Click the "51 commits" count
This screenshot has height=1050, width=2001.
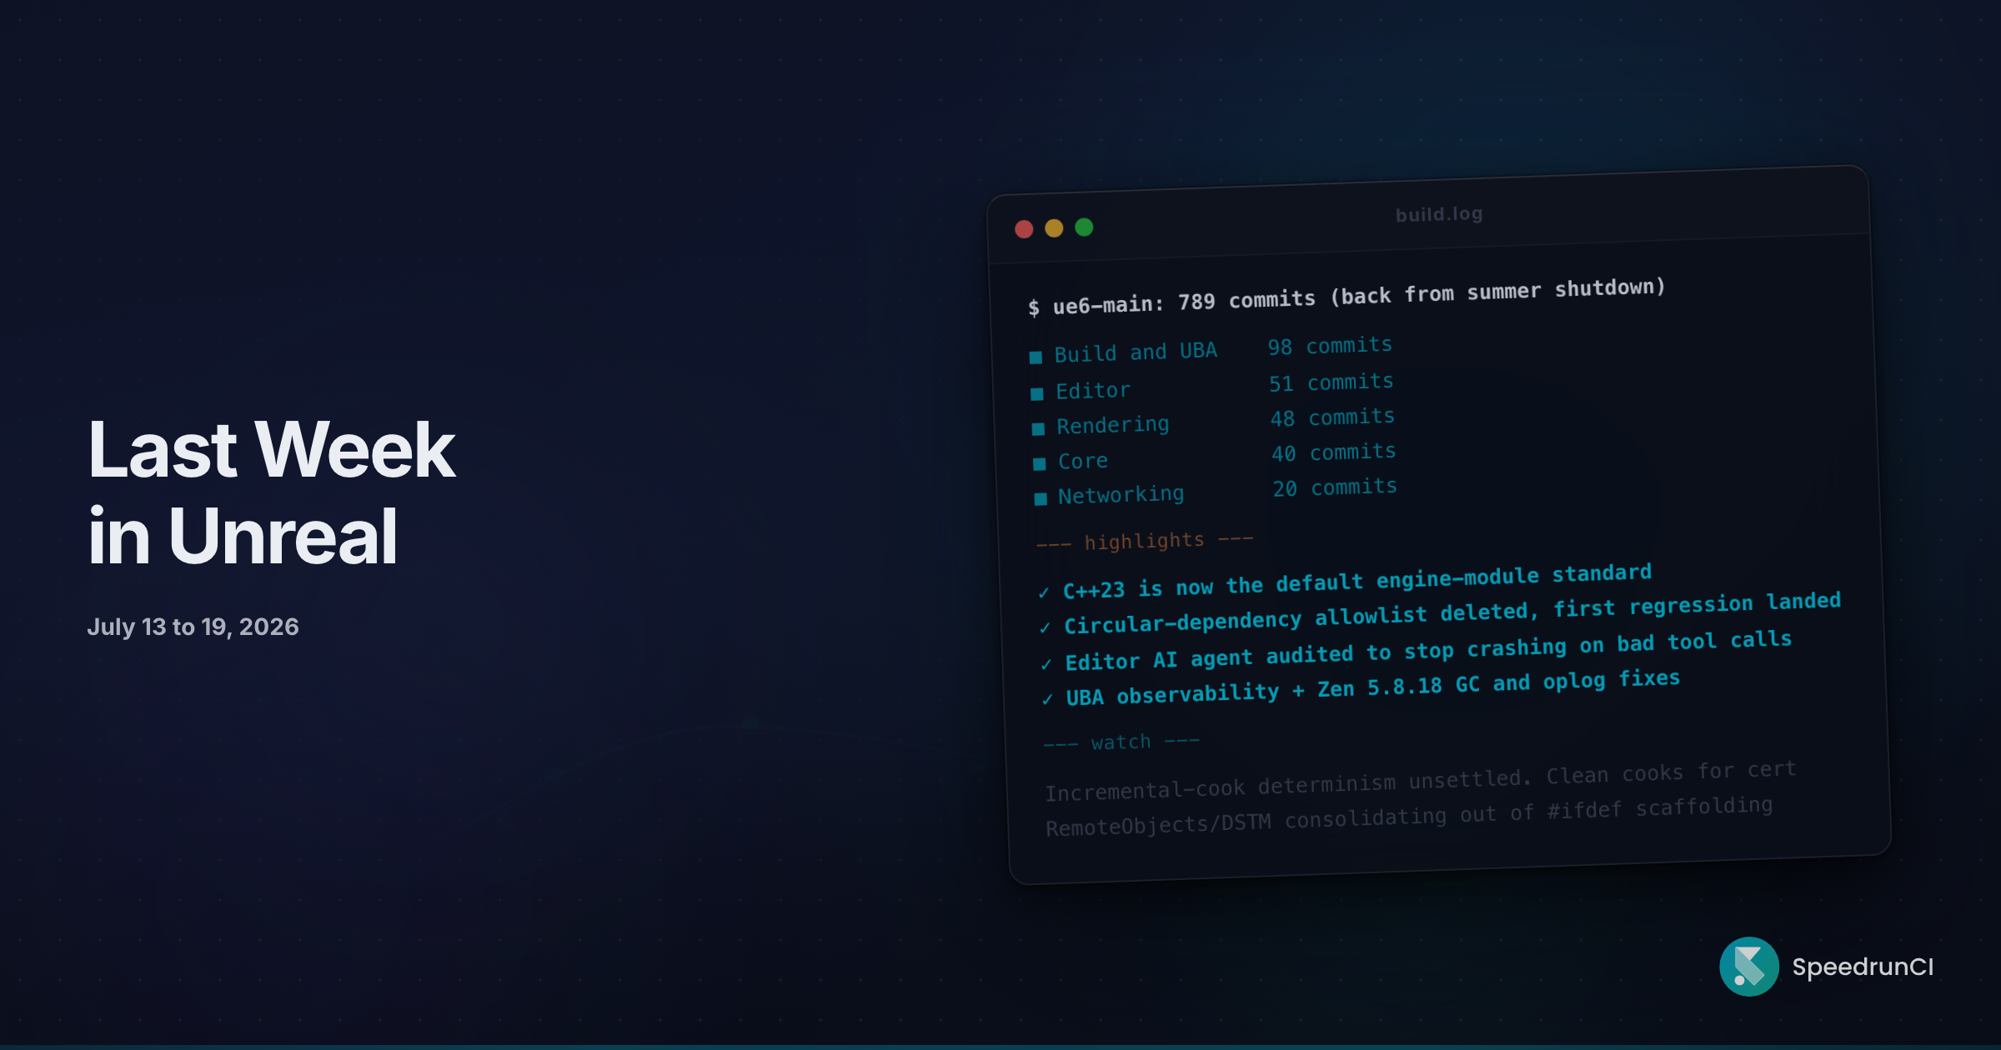(x=1331, y=382)
